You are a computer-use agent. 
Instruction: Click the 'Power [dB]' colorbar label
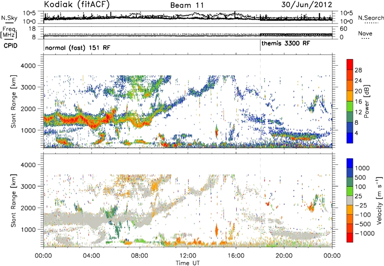(366, 101)
